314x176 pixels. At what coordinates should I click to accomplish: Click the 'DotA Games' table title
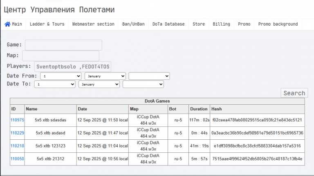[x=157, y=101]
